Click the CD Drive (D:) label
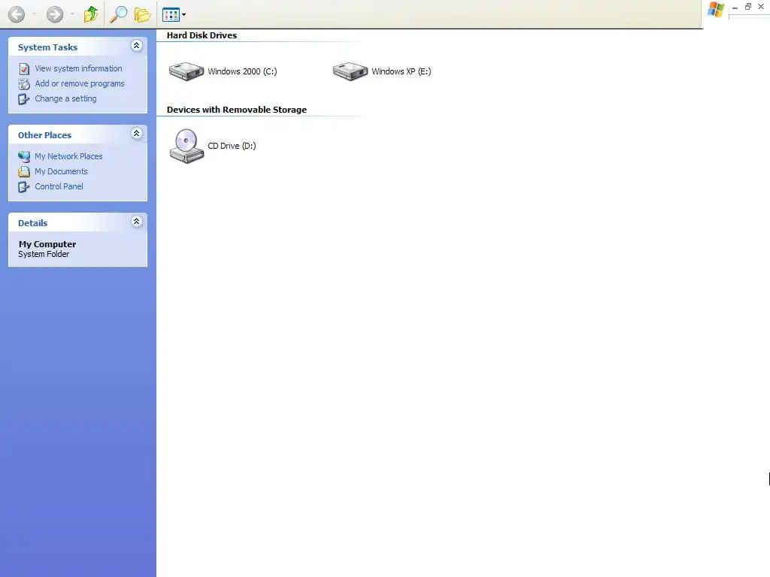 point(232,147)
